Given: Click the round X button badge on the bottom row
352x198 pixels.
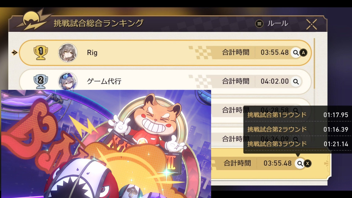Looking at the screenshot, I should pyautogui.click(x=308, y=164).
